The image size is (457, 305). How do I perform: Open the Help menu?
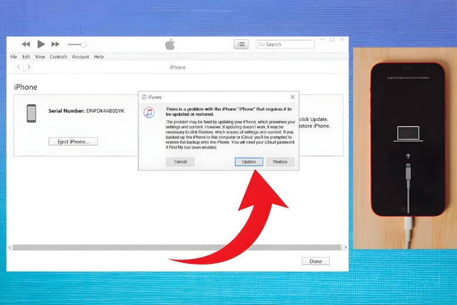[99, 57]
